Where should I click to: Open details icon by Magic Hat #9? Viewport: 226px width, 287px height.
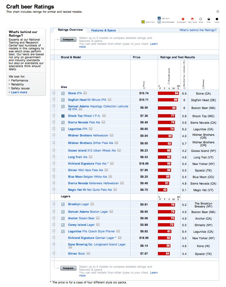point(115,189)
